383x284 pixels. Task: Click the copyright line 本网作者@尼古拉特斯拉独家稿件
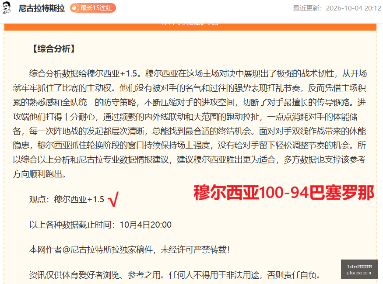point(130,249)
